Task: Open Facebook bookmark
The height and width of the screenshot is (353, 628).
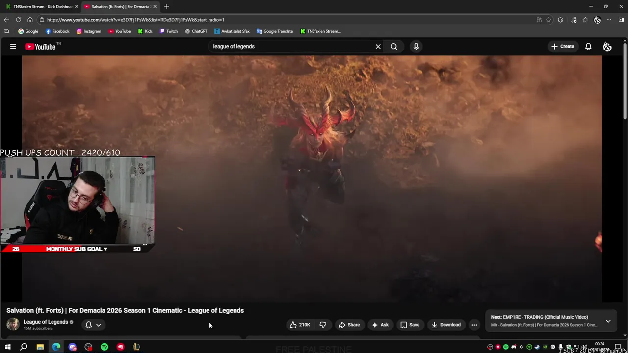Action: tap(57, 31)
